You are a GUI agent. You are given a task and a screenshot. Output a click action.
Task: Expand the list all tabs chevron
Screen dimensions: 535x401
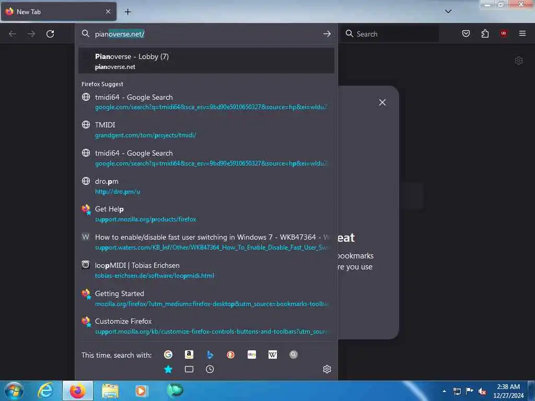coord(448,11)
